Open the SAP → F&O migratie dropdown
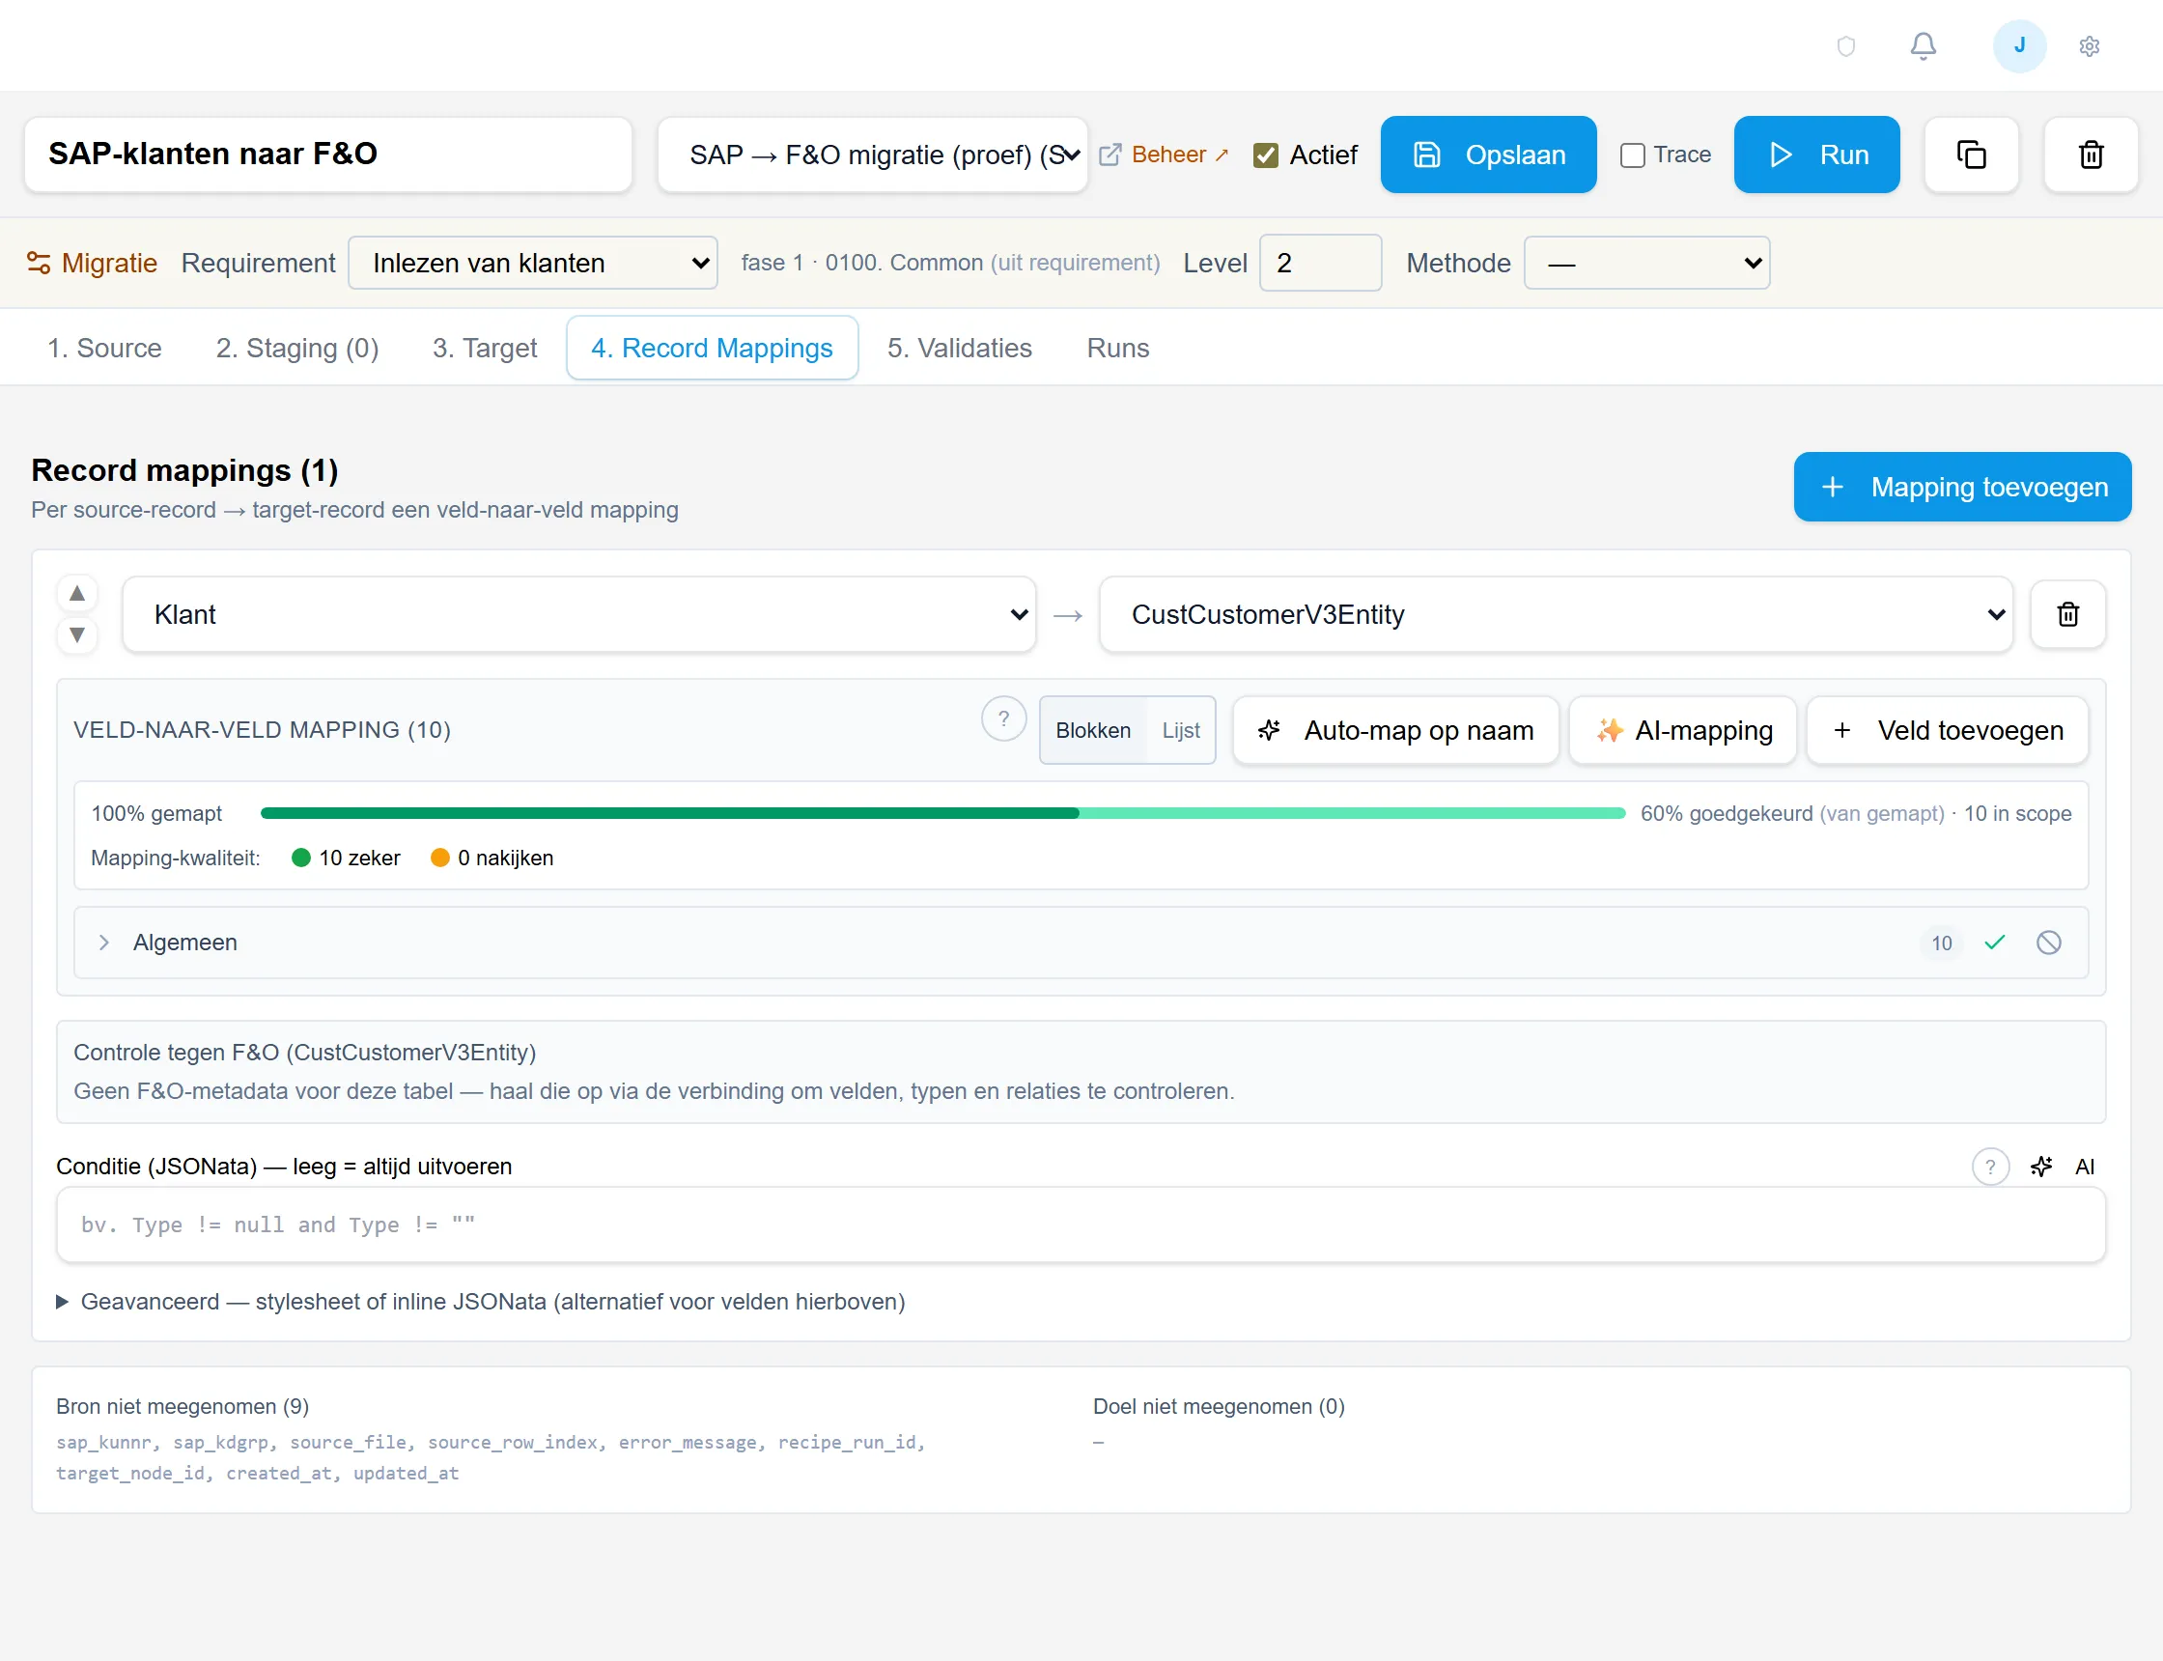 coord(873,155)
